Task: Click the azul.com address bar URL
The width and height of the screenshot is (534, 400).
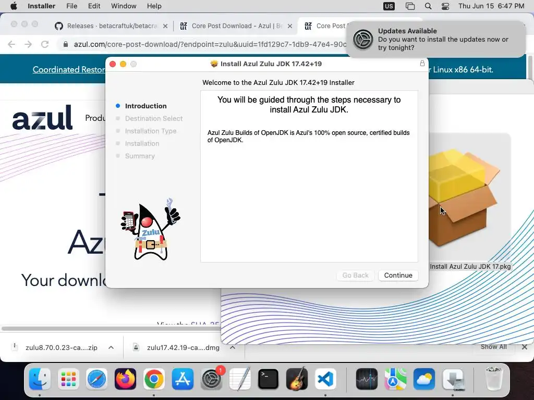Action: click(x=210, y=44)
